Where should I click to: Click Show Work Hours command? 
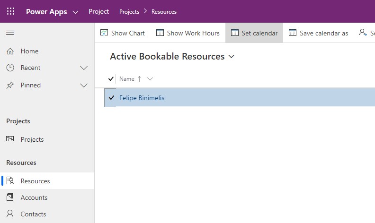click(x=188, y=33)
